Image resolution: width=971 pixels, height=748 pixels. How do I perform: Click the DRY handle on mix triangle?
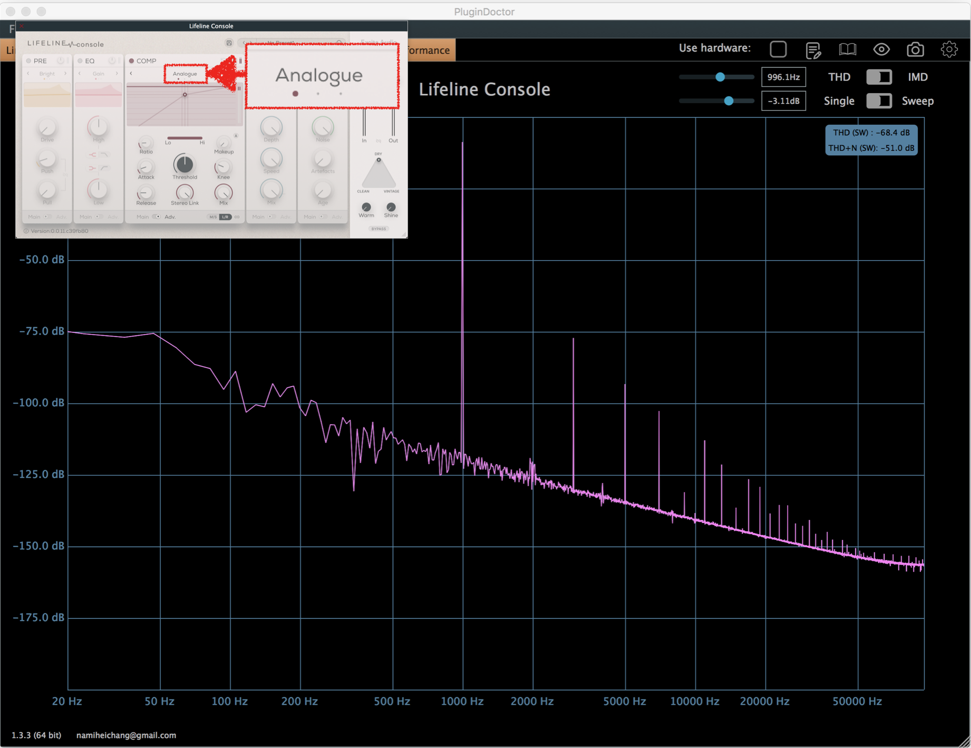pos(378,160)
